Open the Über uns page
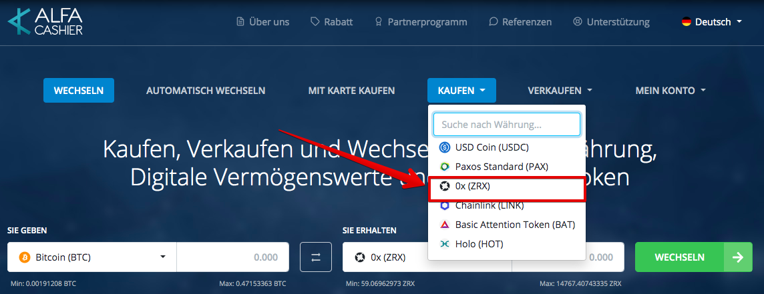764x294 pixels. (262, 22)
